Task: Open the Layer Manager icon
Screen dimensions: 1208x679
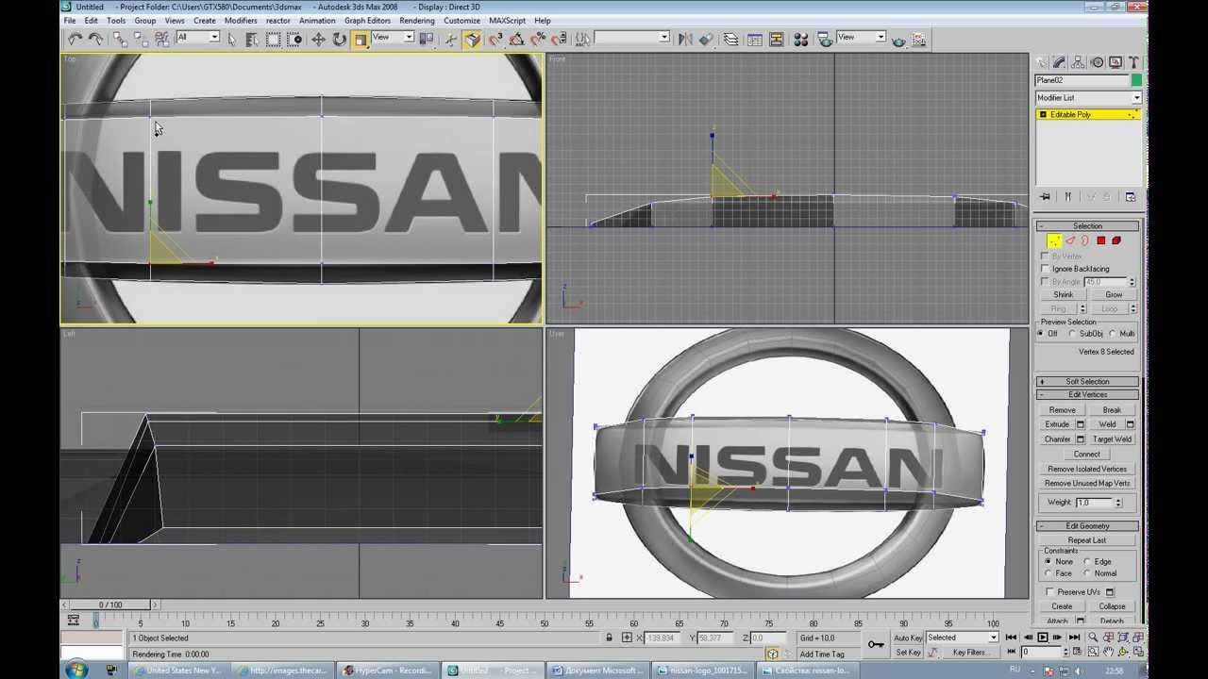Action: pos(731,39)
